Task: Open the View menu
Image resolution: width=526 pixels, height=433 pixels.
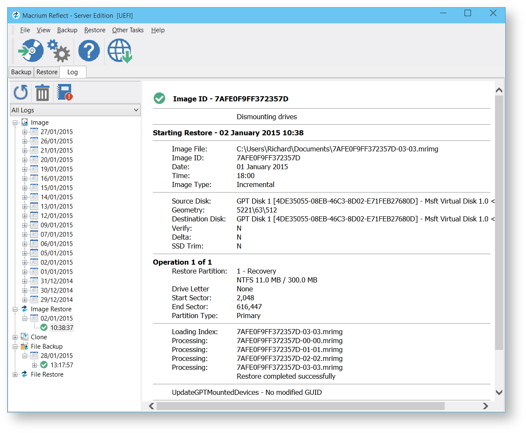Action: point(44,30)
